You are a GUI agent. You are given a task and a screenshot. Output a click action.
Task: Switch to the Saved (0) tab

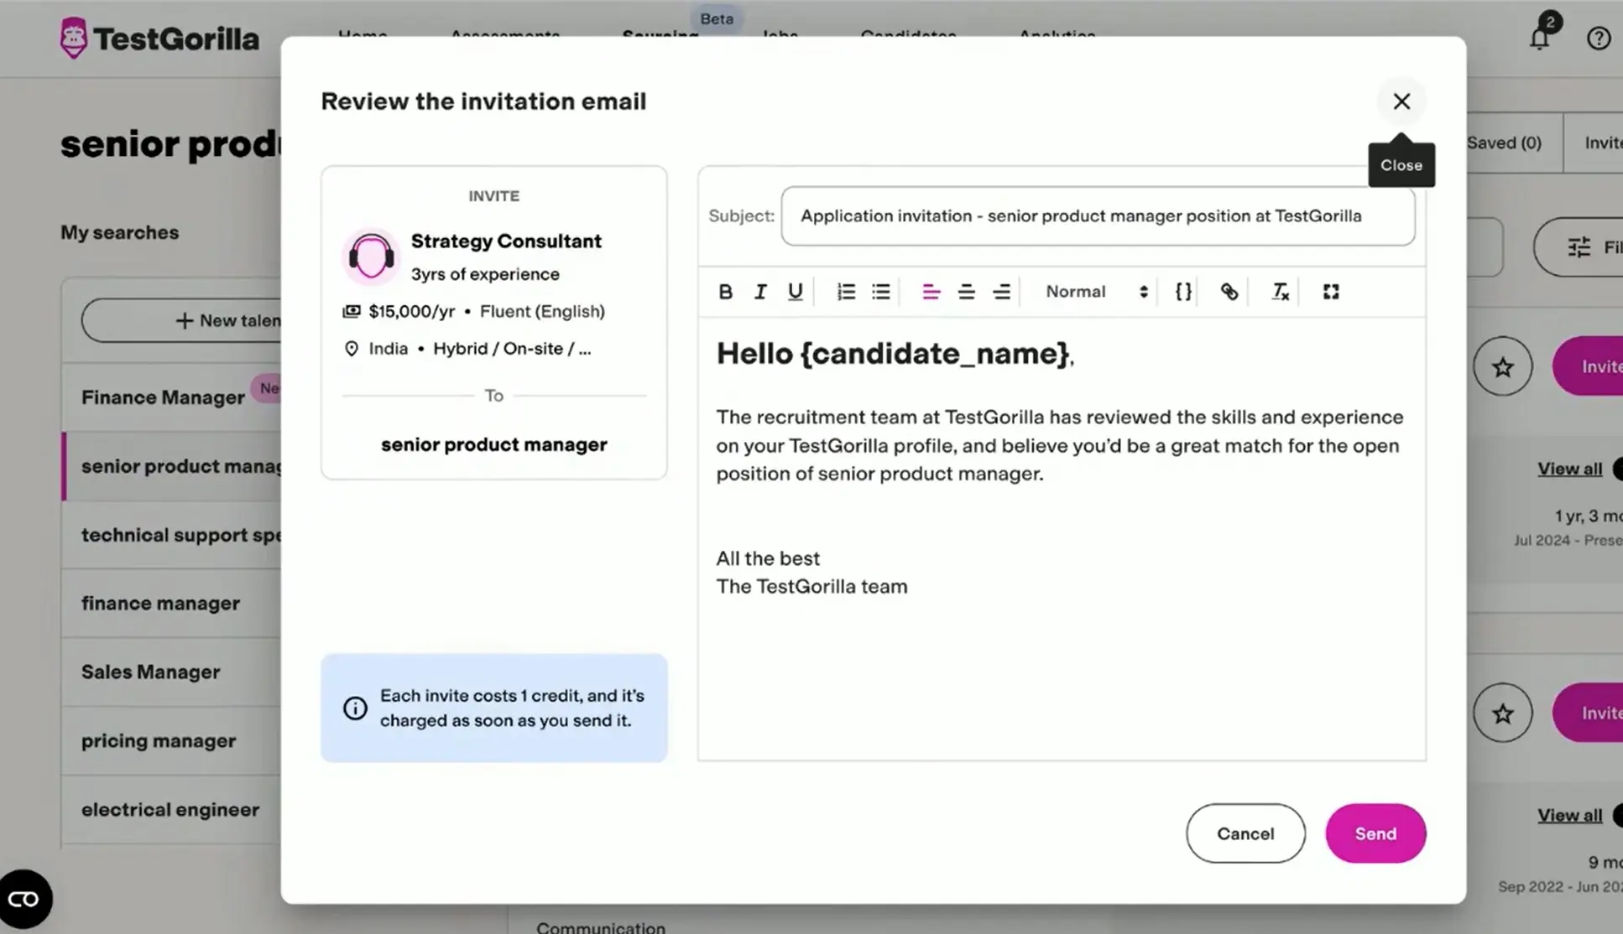[1504, 143]
